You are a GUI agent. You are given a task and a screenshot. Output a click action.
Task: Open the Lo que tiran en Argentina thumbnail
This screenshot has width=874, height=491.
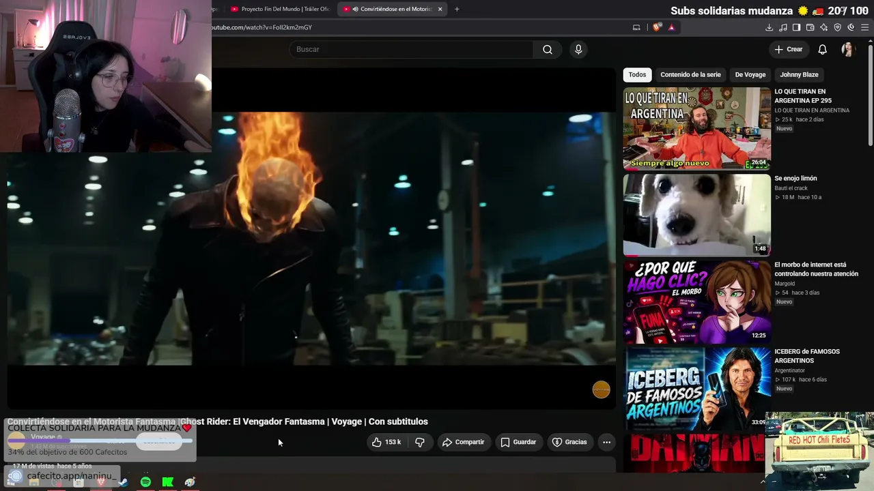click(696, 128)
